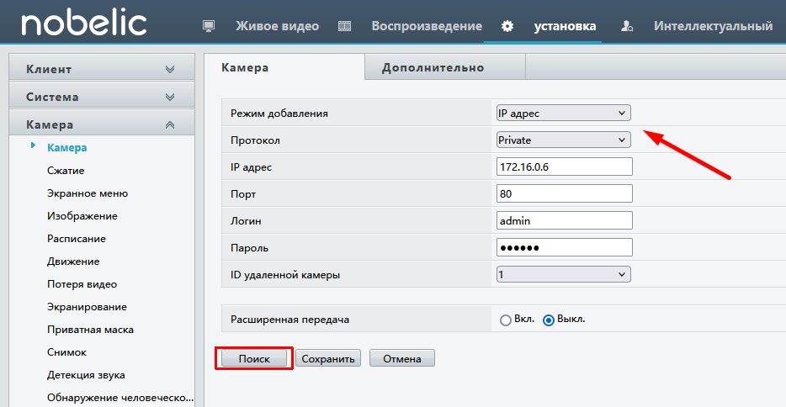
Task: Click the setup gear icon
Action: click(507, 26)
